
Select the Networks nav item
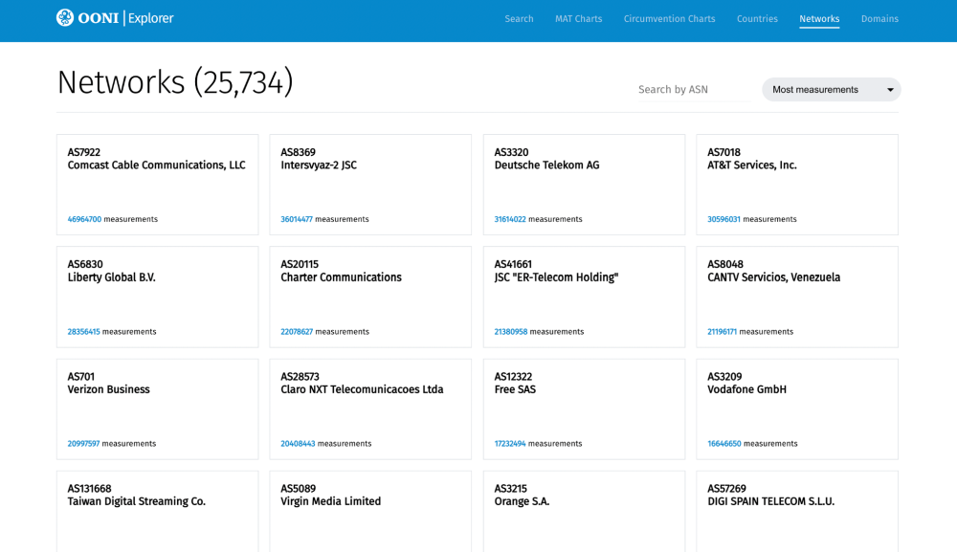819,19
